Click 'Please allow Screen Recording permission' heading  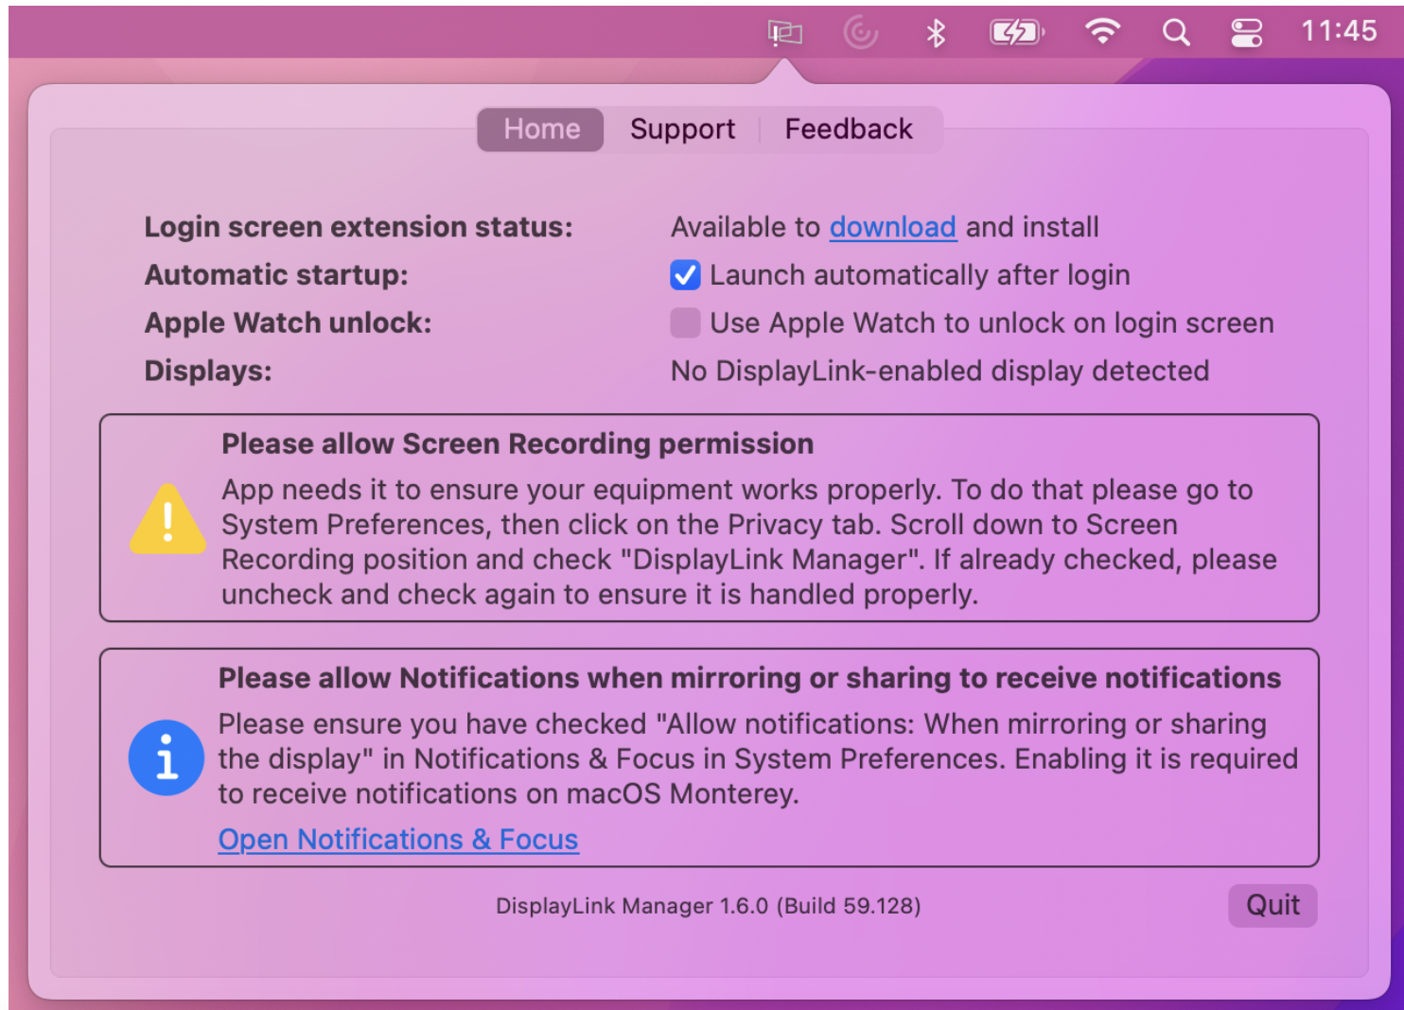pyautogui.click(x=518, y=444)
